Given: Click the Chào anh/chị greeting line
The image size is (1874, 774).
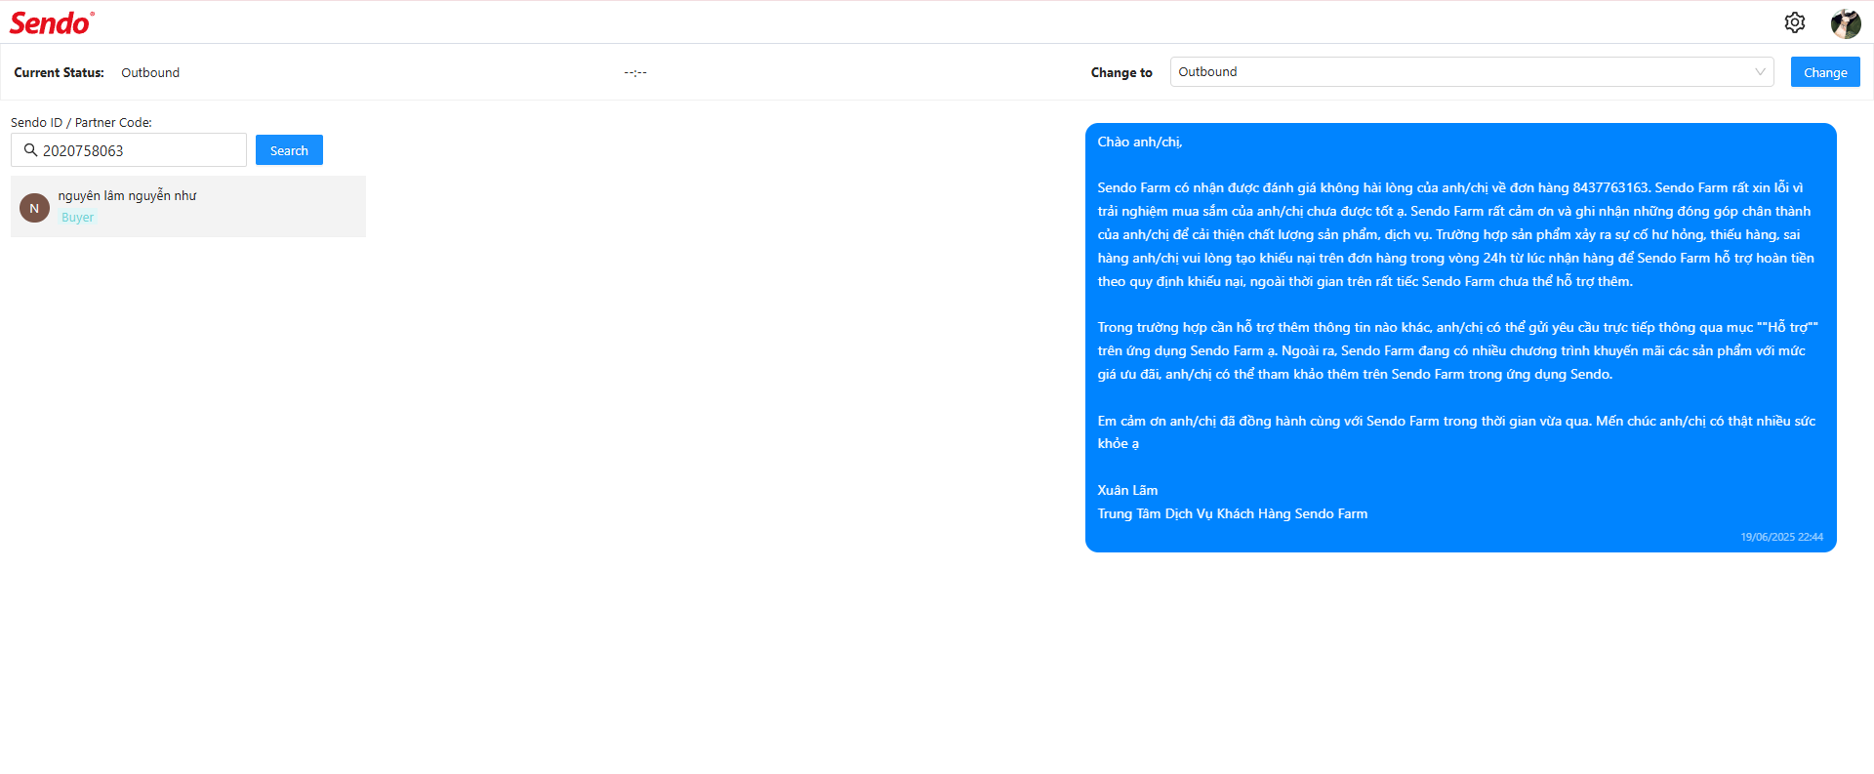Looking at the screenshot, I should 1139,143.
